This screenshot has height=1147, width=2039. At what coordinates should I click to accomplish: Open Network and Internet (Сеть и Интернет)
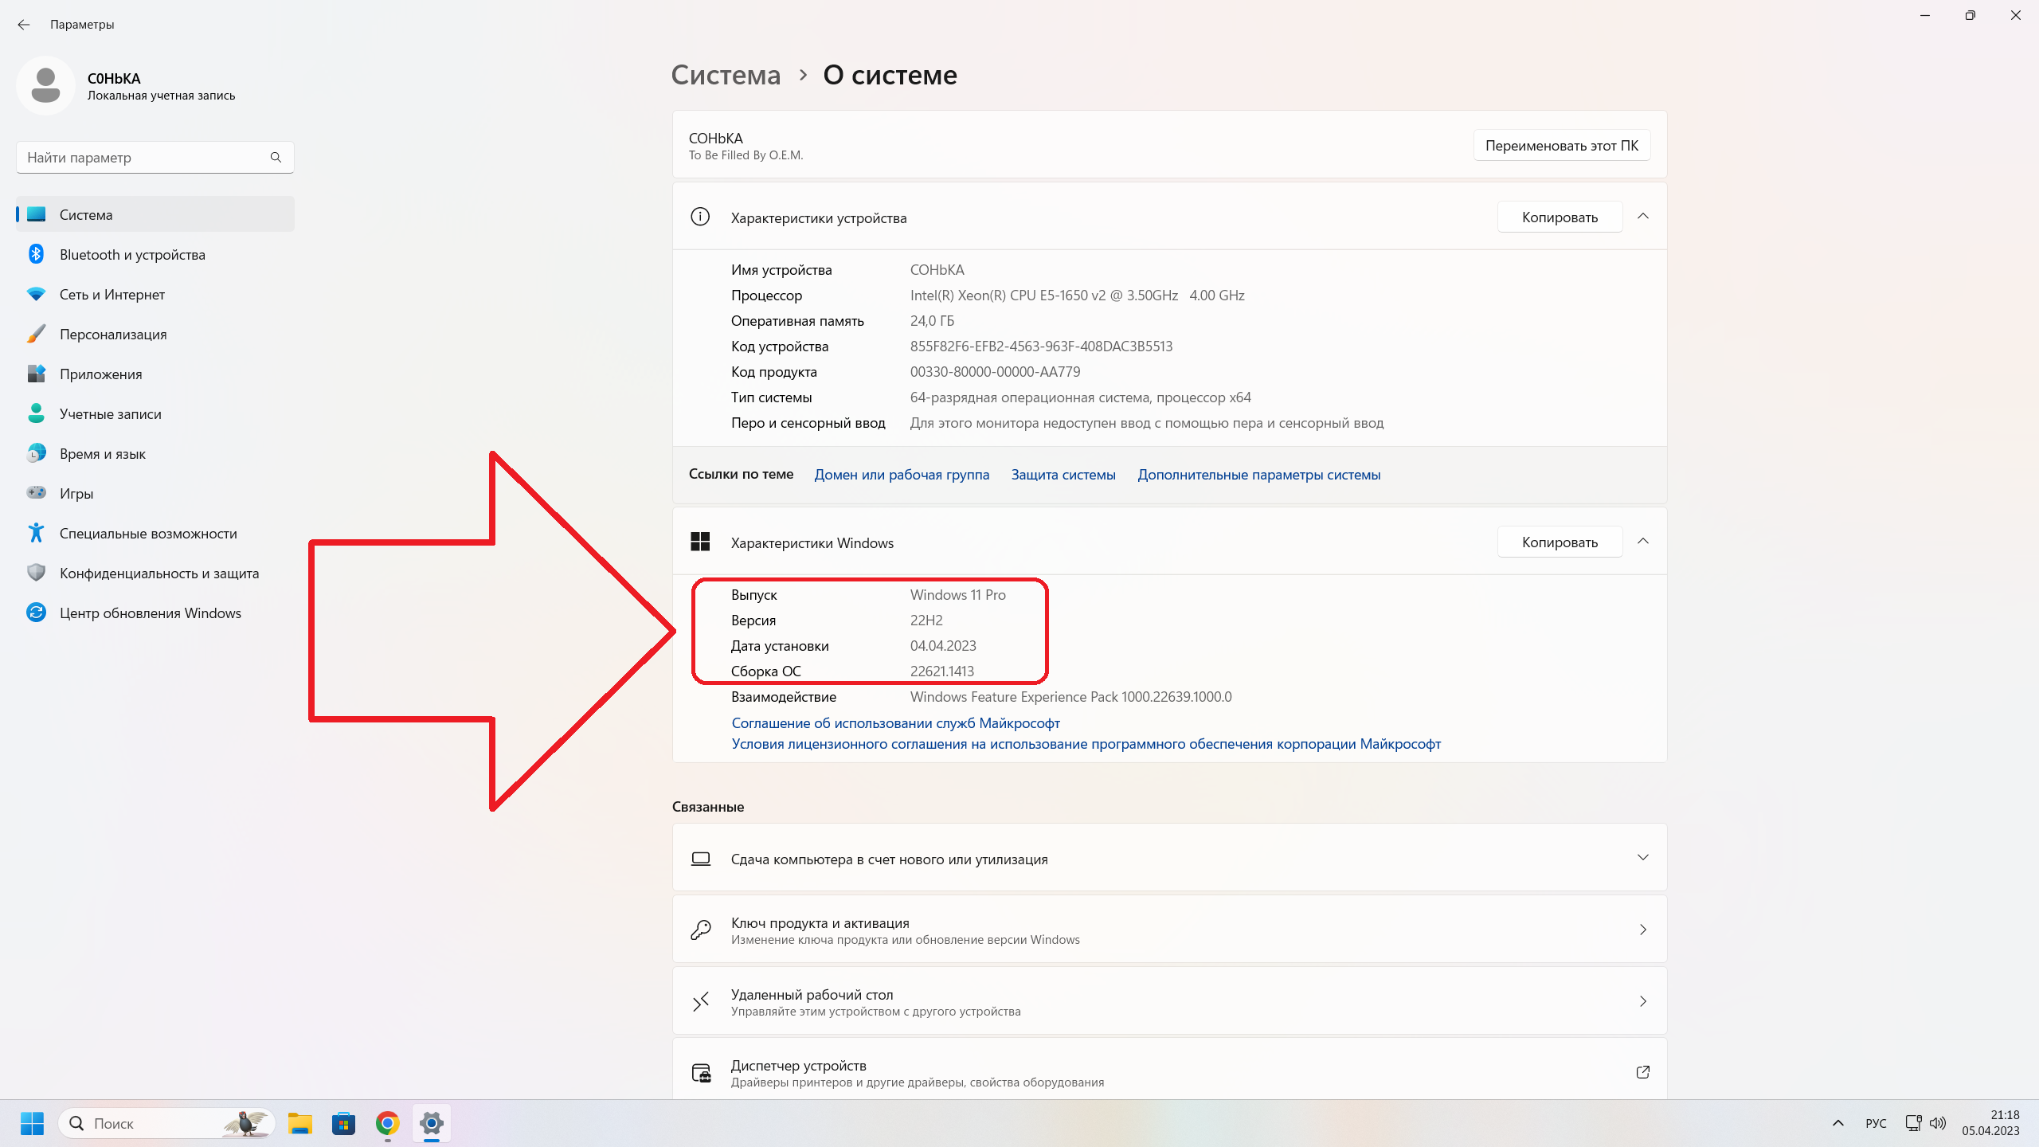pos(112,295)
